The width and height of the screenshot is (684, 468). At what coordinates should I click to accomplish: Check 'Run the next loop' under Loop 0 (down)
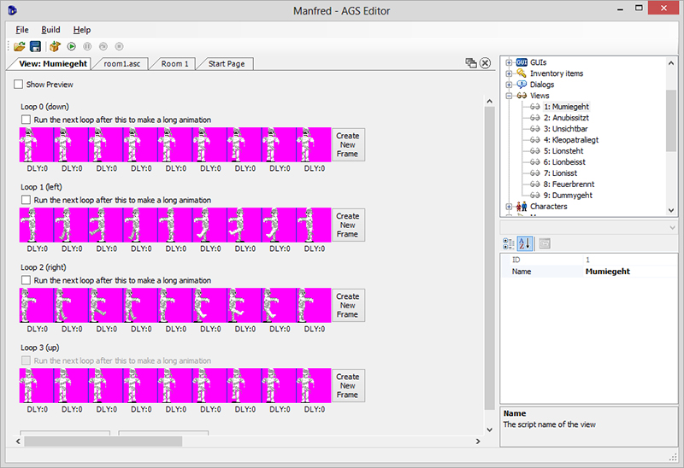tap(26, 120)
